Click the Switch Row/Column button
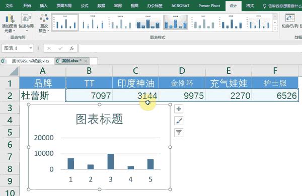Screen dimensions: 302x196 click(290, 21)
